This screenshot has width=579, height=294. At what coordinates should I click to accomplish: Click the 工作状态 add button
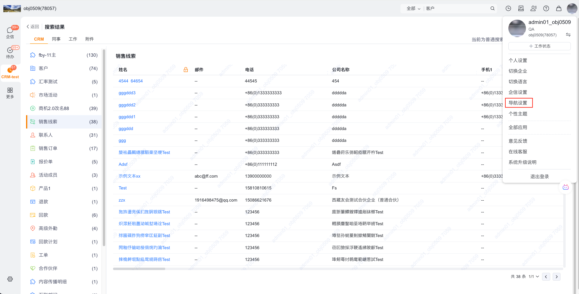[x=539, y=46]
